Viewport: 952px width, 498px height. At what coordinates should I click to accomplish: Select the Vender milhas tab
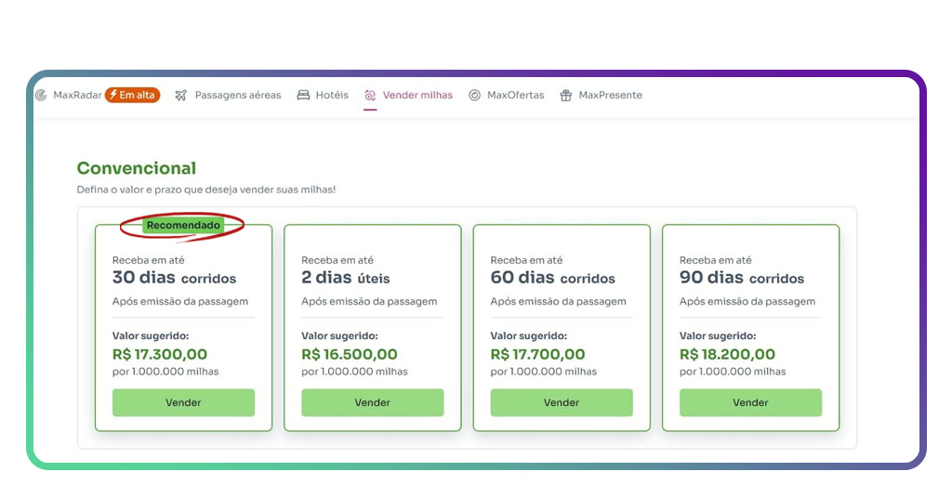point(417,95)
